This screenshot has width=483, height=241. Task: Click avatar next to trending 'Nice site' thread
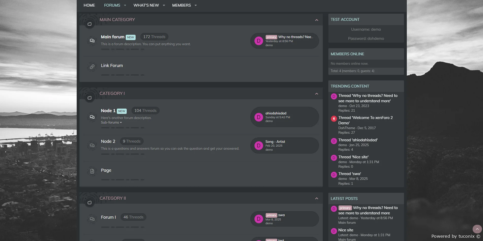pyautogui.click(x=334, y=158)
